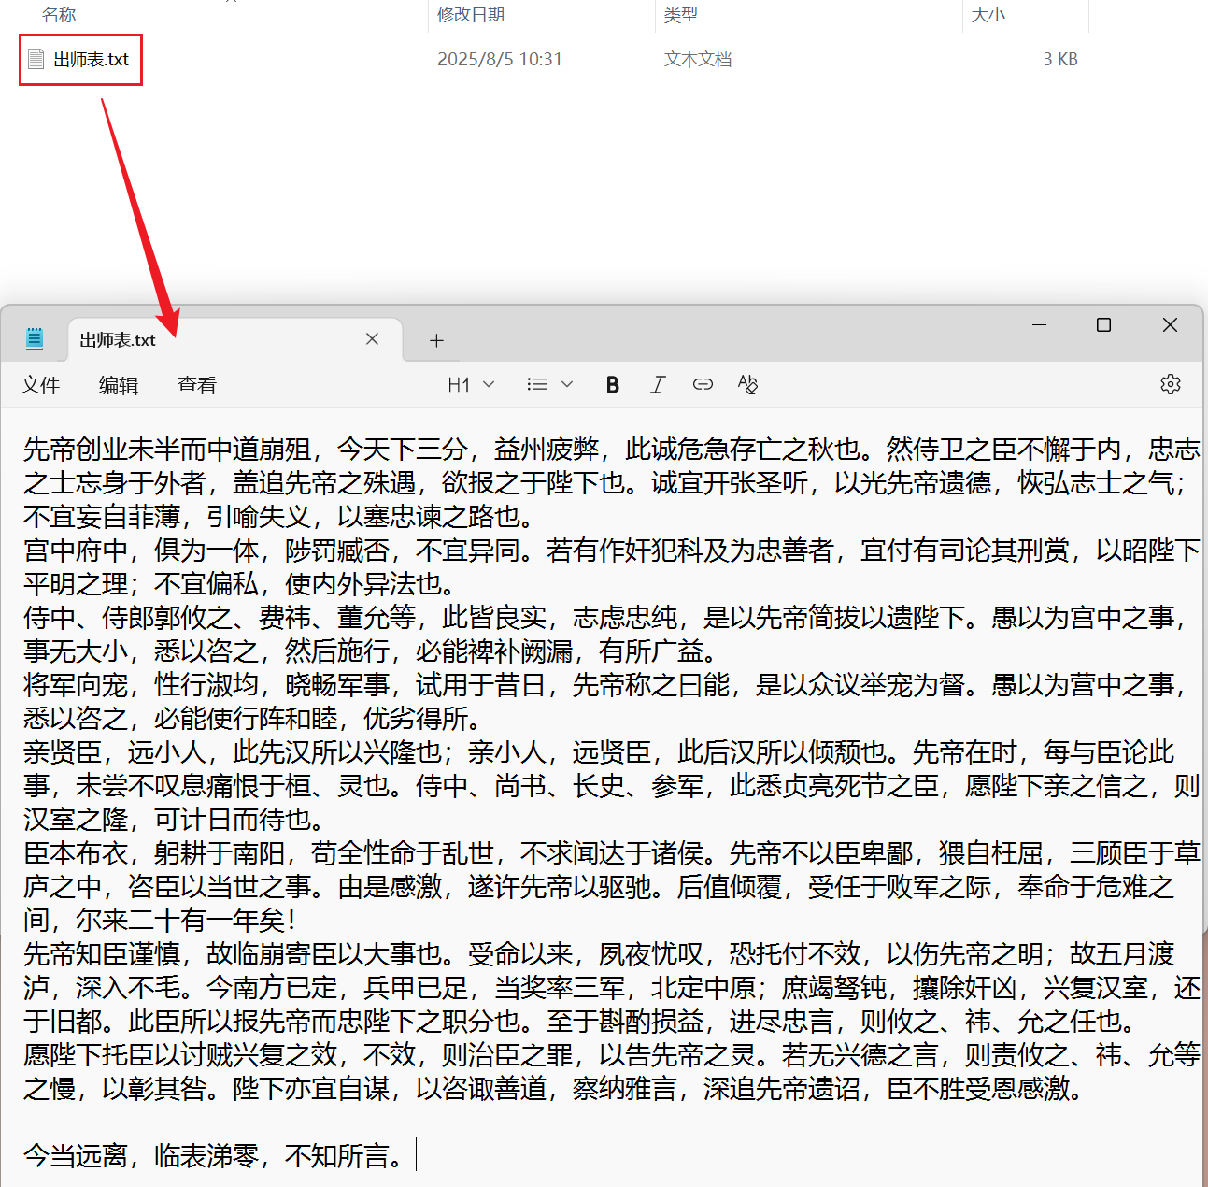The width and height of the screenshot is (1208, 1187).
Task: Close the 出师表.txt tab
Action: tap(372, 339)
